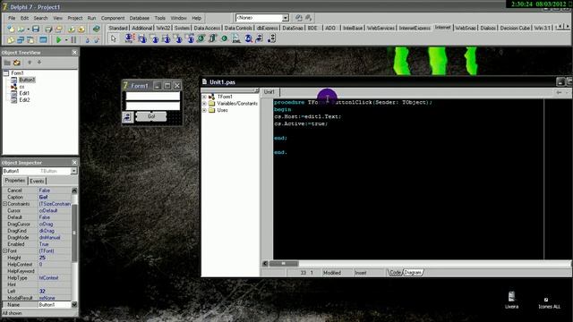Click the Save all toolbar icon
Viewport: 573px width, 322px height.
(48, 29)
